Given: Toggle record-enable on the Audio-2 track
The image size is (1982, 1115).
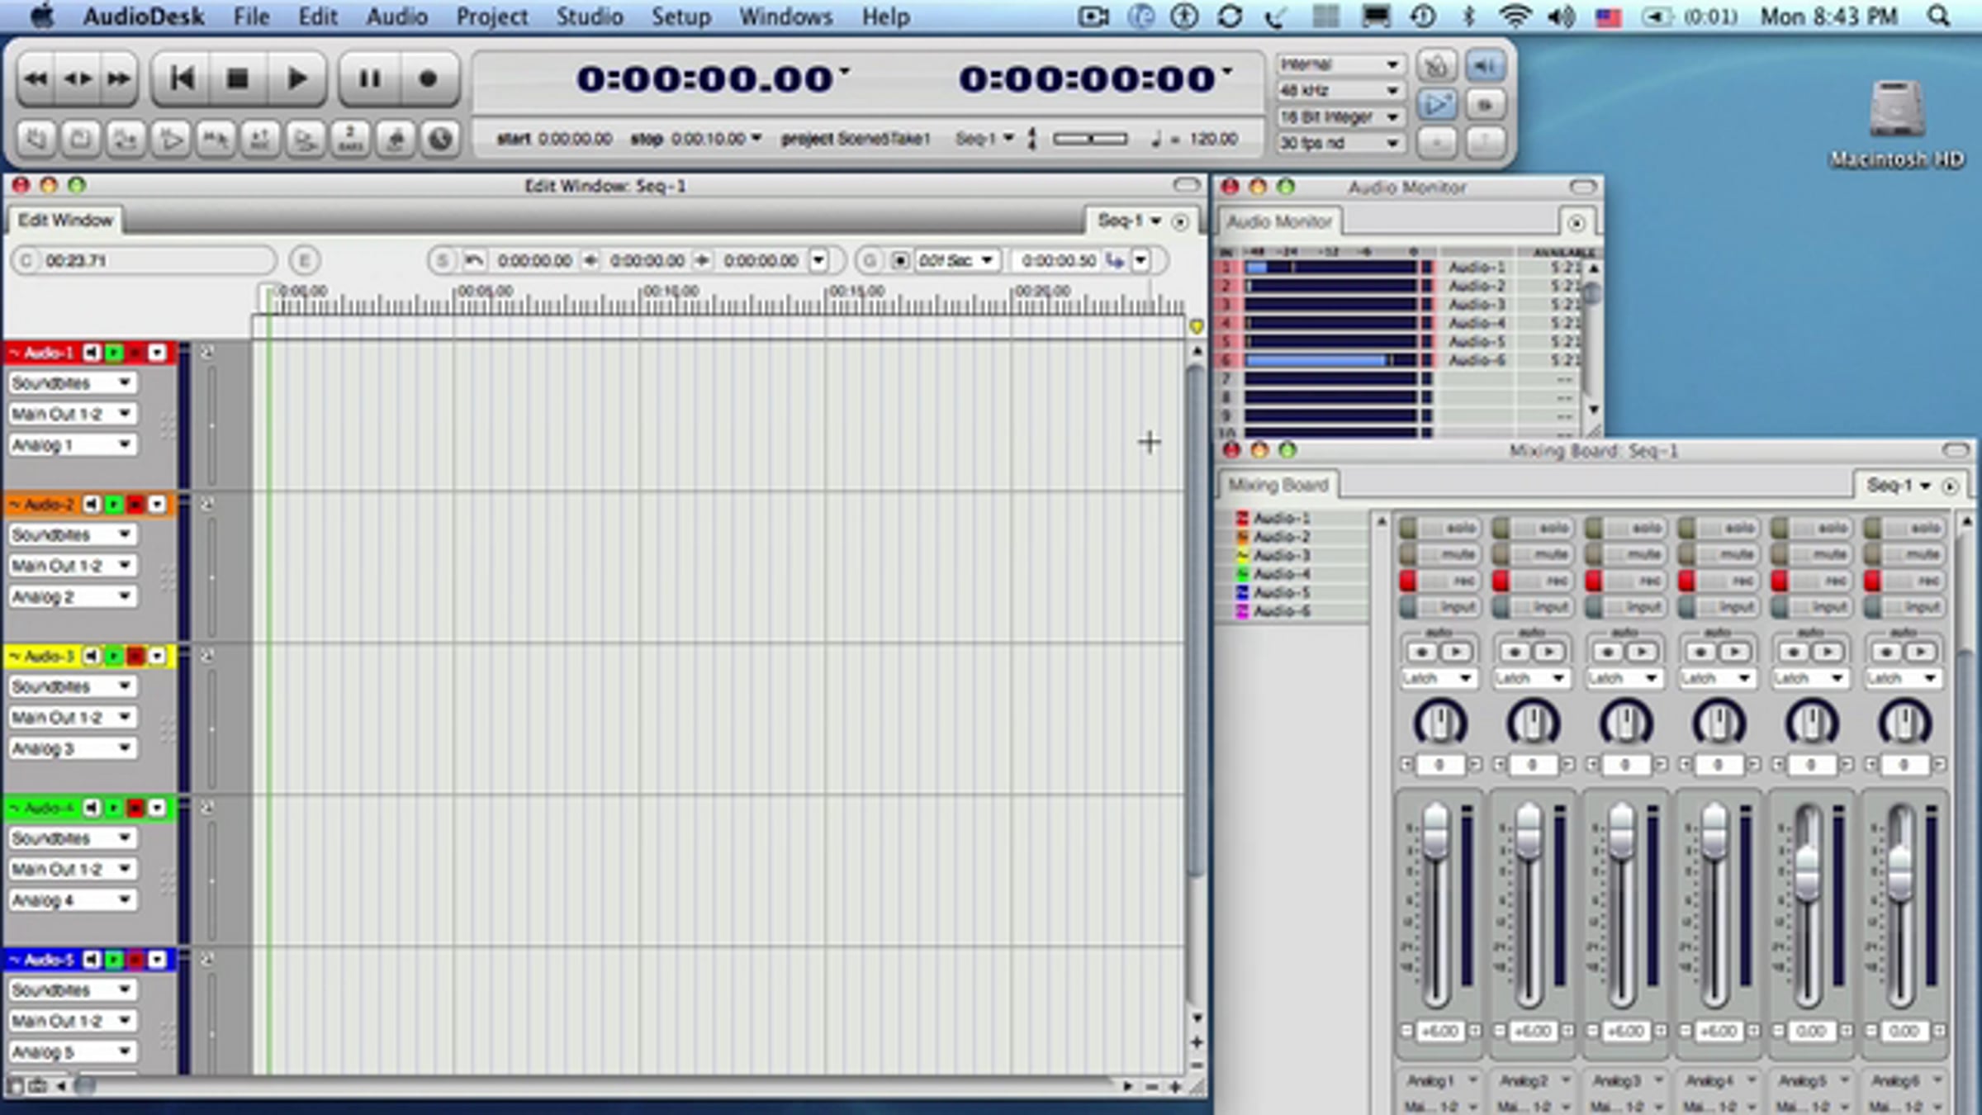Looking at the screenshot, I should tap(135, 505).
